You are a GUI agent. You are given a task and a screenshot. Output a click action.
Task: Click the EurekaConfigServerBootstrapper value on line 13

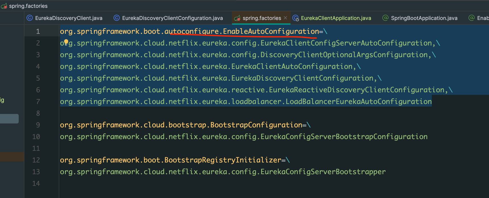(323, 172)
